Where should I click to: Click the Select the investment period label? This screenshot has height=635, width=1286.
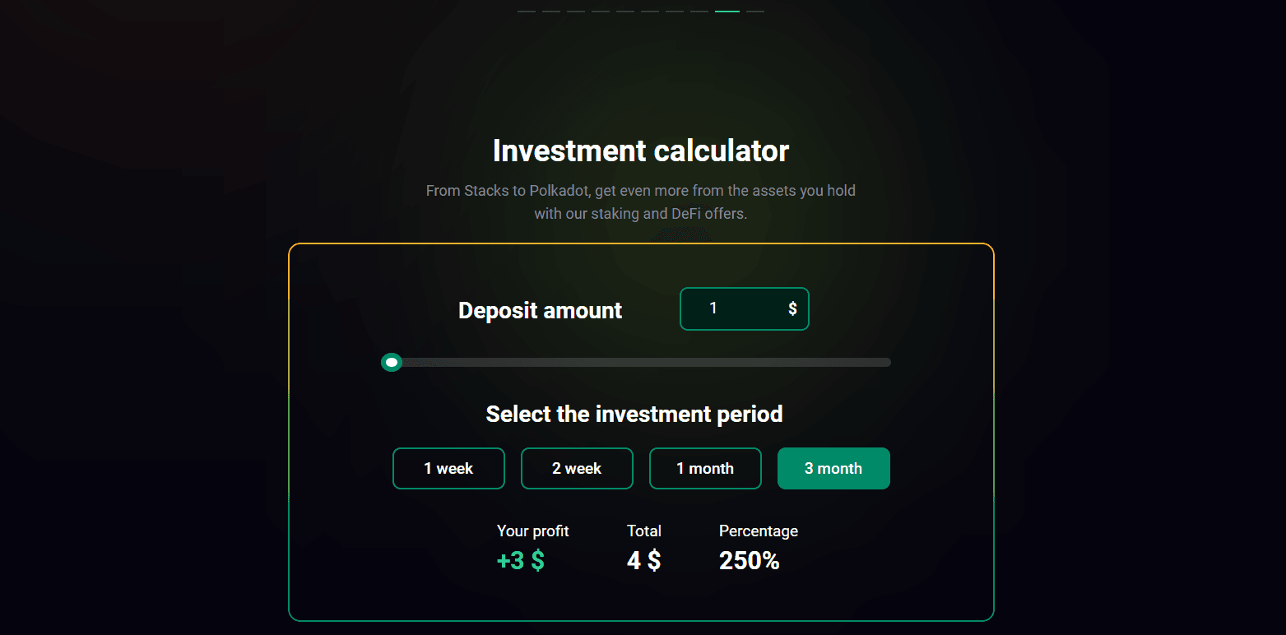tap(634, 414)
